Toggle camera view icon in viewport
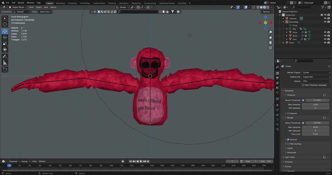The image size is (332, 175). pos(270,43)
